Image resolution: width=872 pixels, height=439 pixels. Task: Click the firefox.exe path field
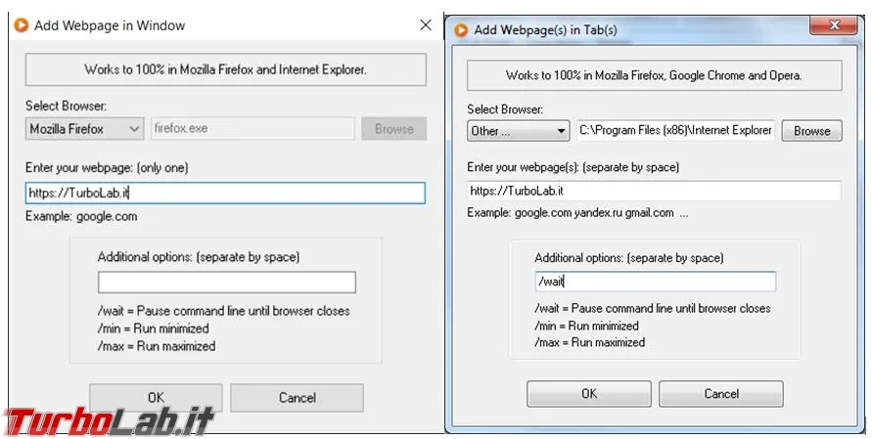(253, 128)
